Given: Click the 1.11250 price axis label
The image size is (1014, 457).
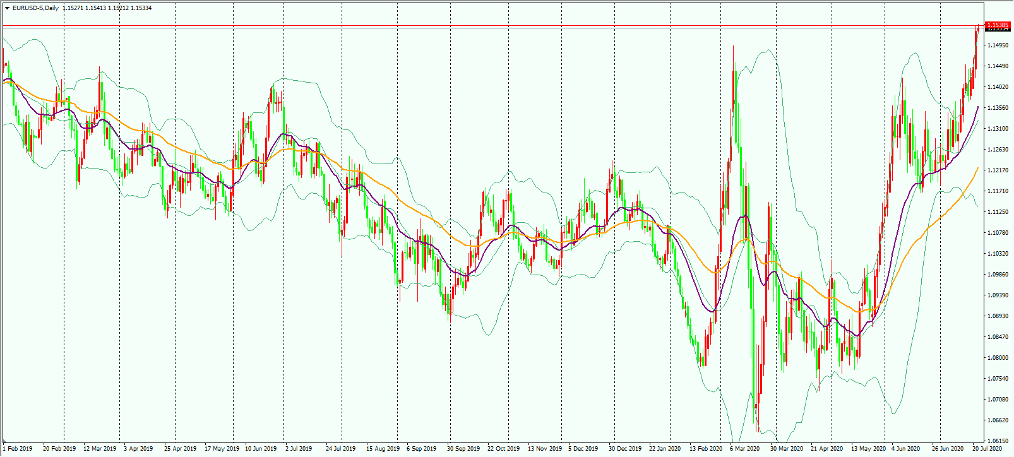Looking at the screenshot, I should pos(998,212).
